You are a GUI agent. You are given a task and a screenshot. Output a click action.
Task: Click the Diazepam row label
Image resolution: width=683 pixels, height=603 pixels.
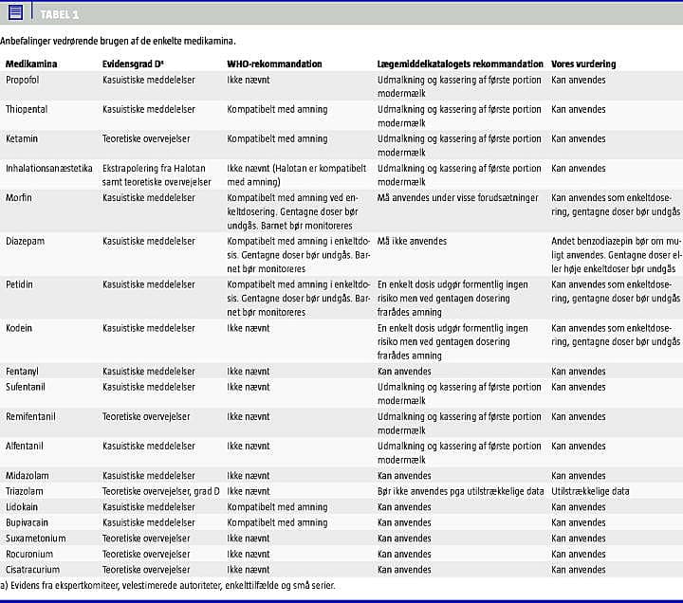tap(25, 241)
